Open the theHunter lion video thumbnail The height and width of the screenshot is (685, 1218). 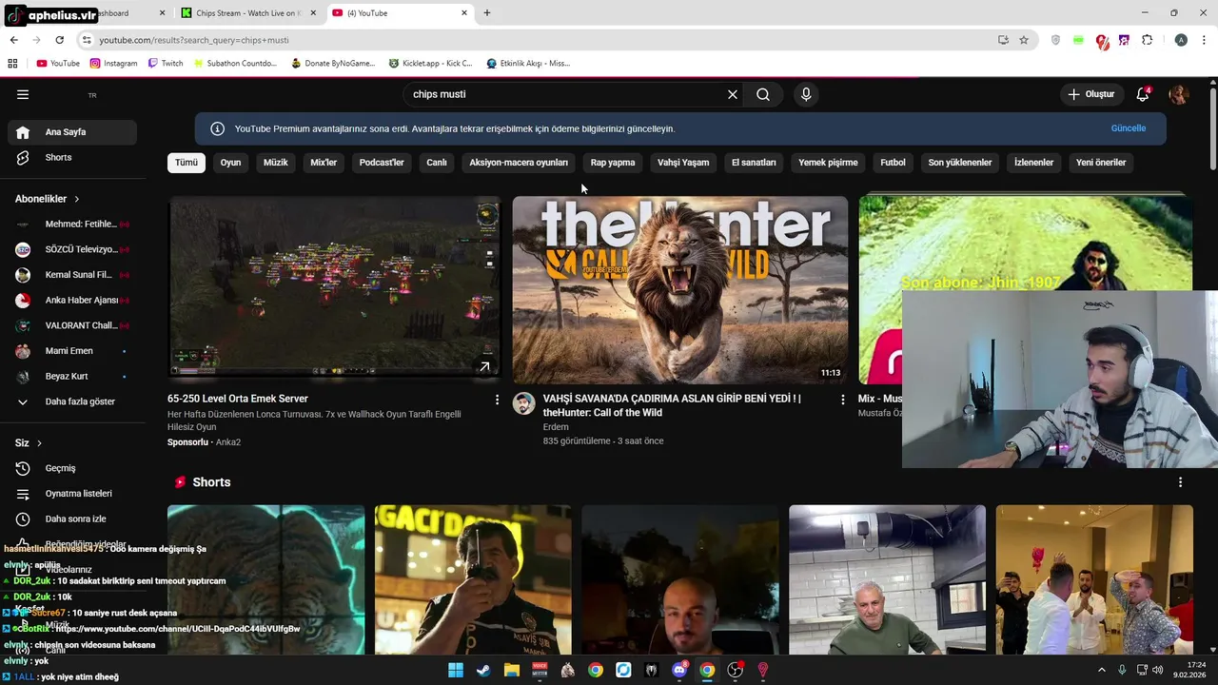(x=680, y=290)
